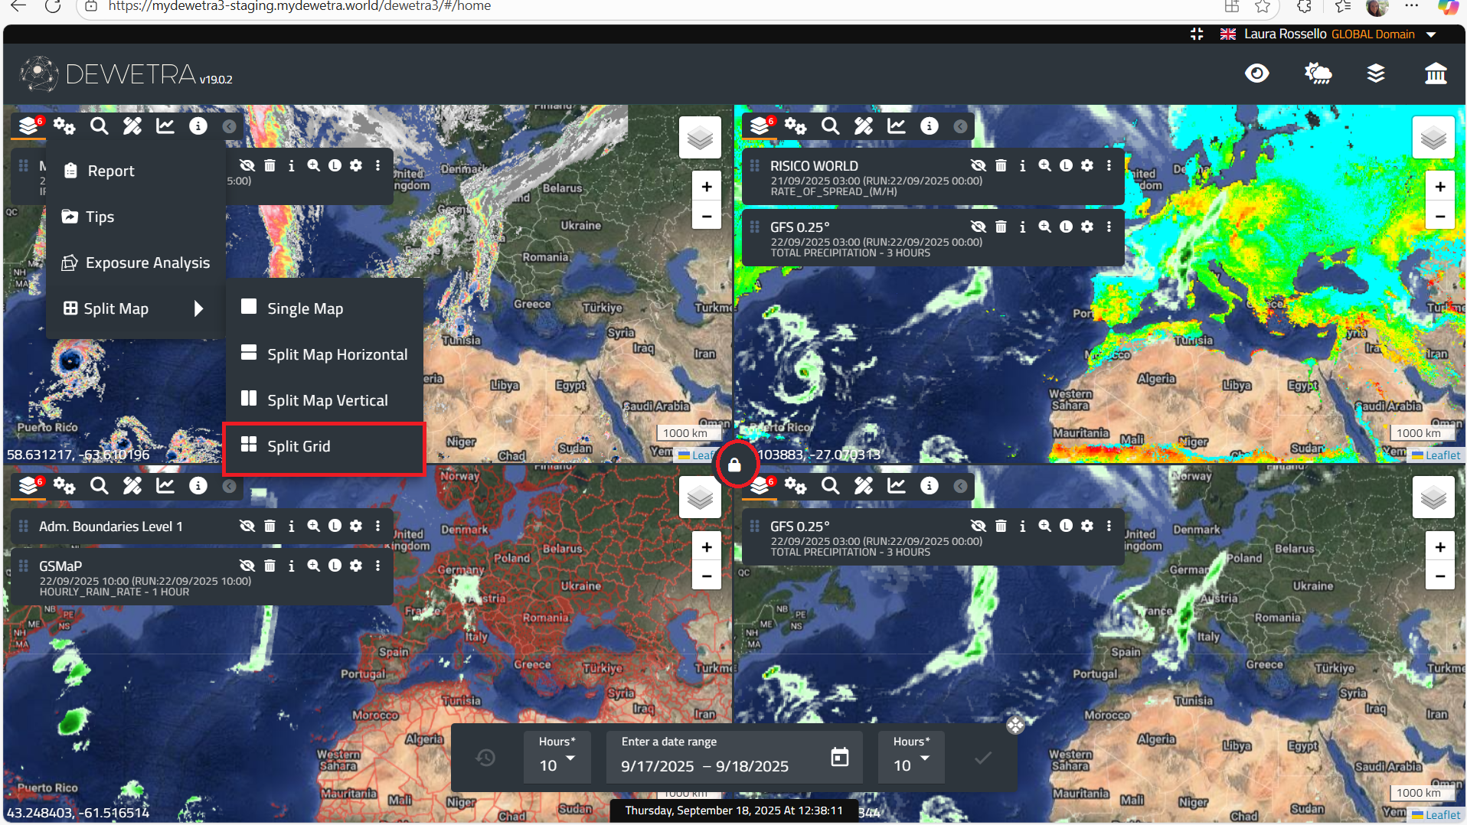Toggle visibility of the GSMaP layer

click(247, 566)
